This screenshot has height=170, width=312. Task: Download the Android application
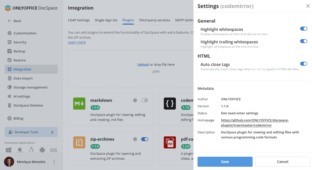(42, 150)
